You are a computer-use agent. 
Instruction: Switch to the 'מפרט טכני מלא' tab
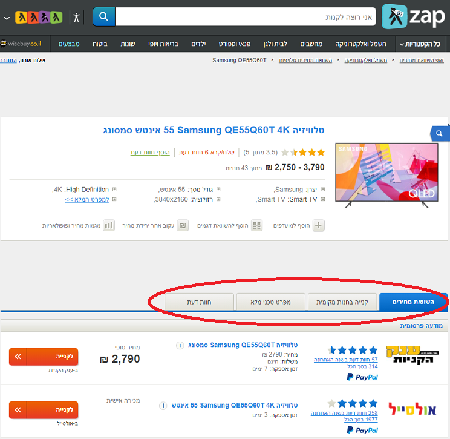(270, 301)
